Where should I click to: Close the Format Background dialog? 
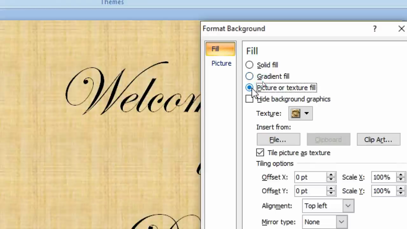401,29
